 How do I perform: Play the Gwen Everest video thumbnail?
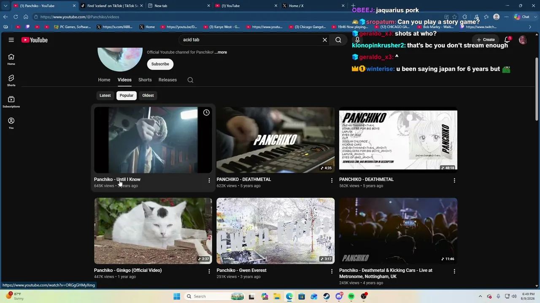275,231
